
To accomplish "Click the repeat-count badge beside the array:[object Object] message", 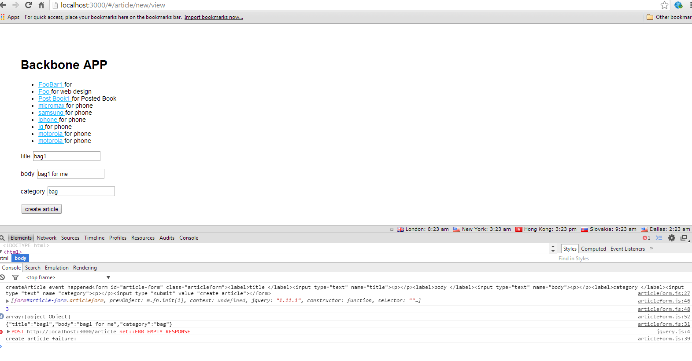I will pyautogui.click(x=2, y=317).
